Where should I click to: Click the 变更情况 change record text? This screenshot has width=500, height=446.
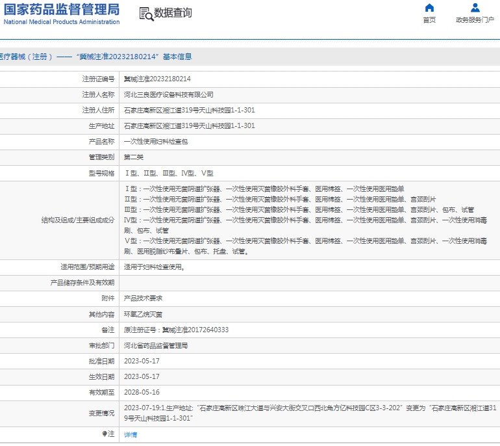tap(310, 413)
